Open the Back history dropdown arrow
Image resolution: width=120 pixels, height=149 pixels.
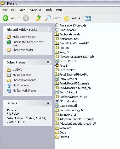[x=19, y=18]
